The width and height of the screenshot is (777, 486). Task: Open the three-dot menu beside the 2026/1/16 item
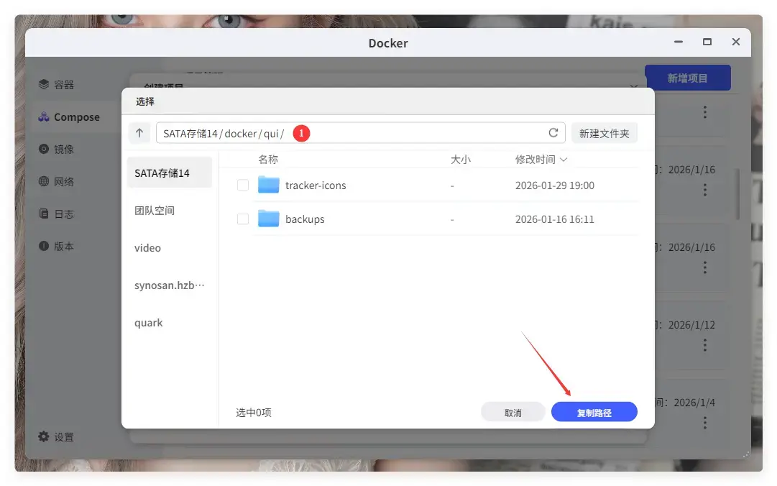704,190
